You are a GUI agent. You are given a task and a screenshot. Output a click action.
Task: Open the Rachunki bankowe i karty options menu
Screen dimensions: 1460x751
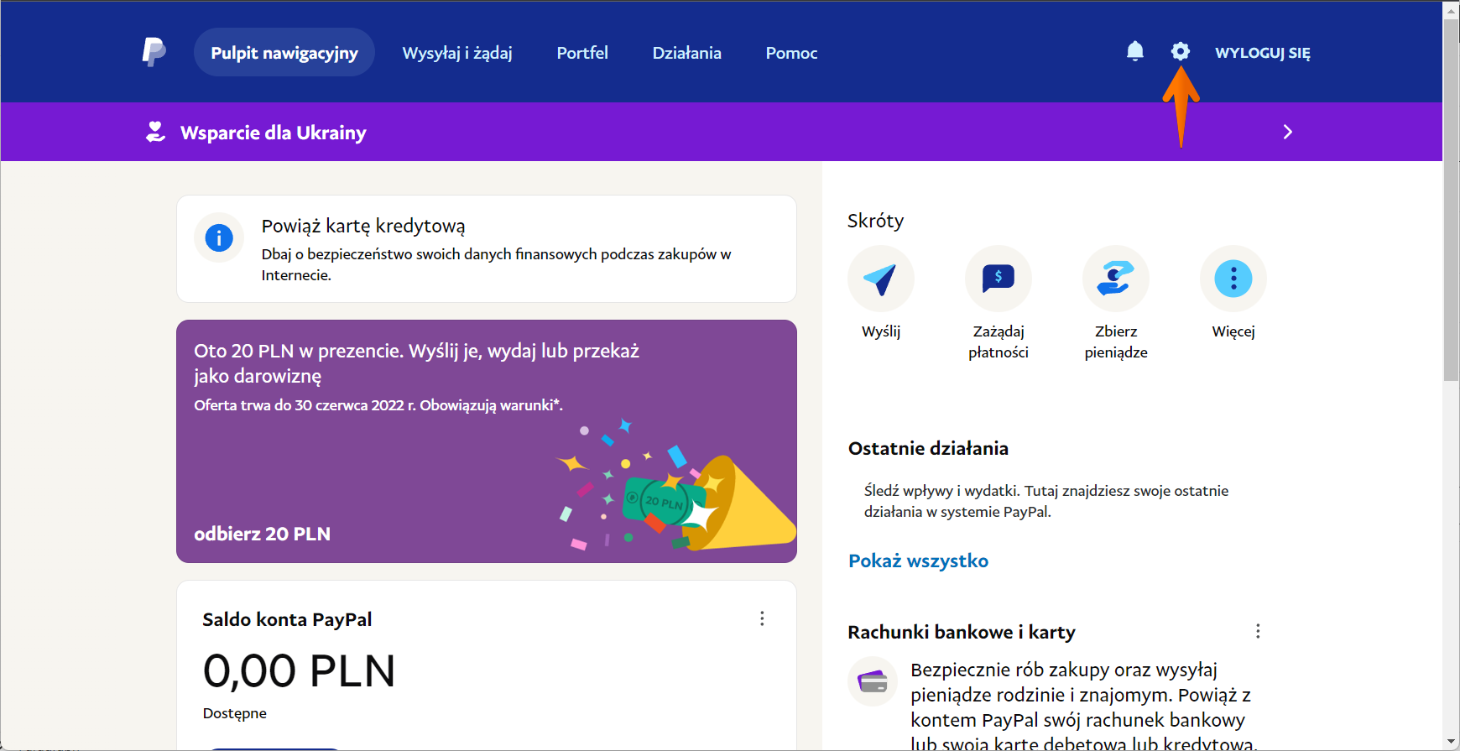1258,631
